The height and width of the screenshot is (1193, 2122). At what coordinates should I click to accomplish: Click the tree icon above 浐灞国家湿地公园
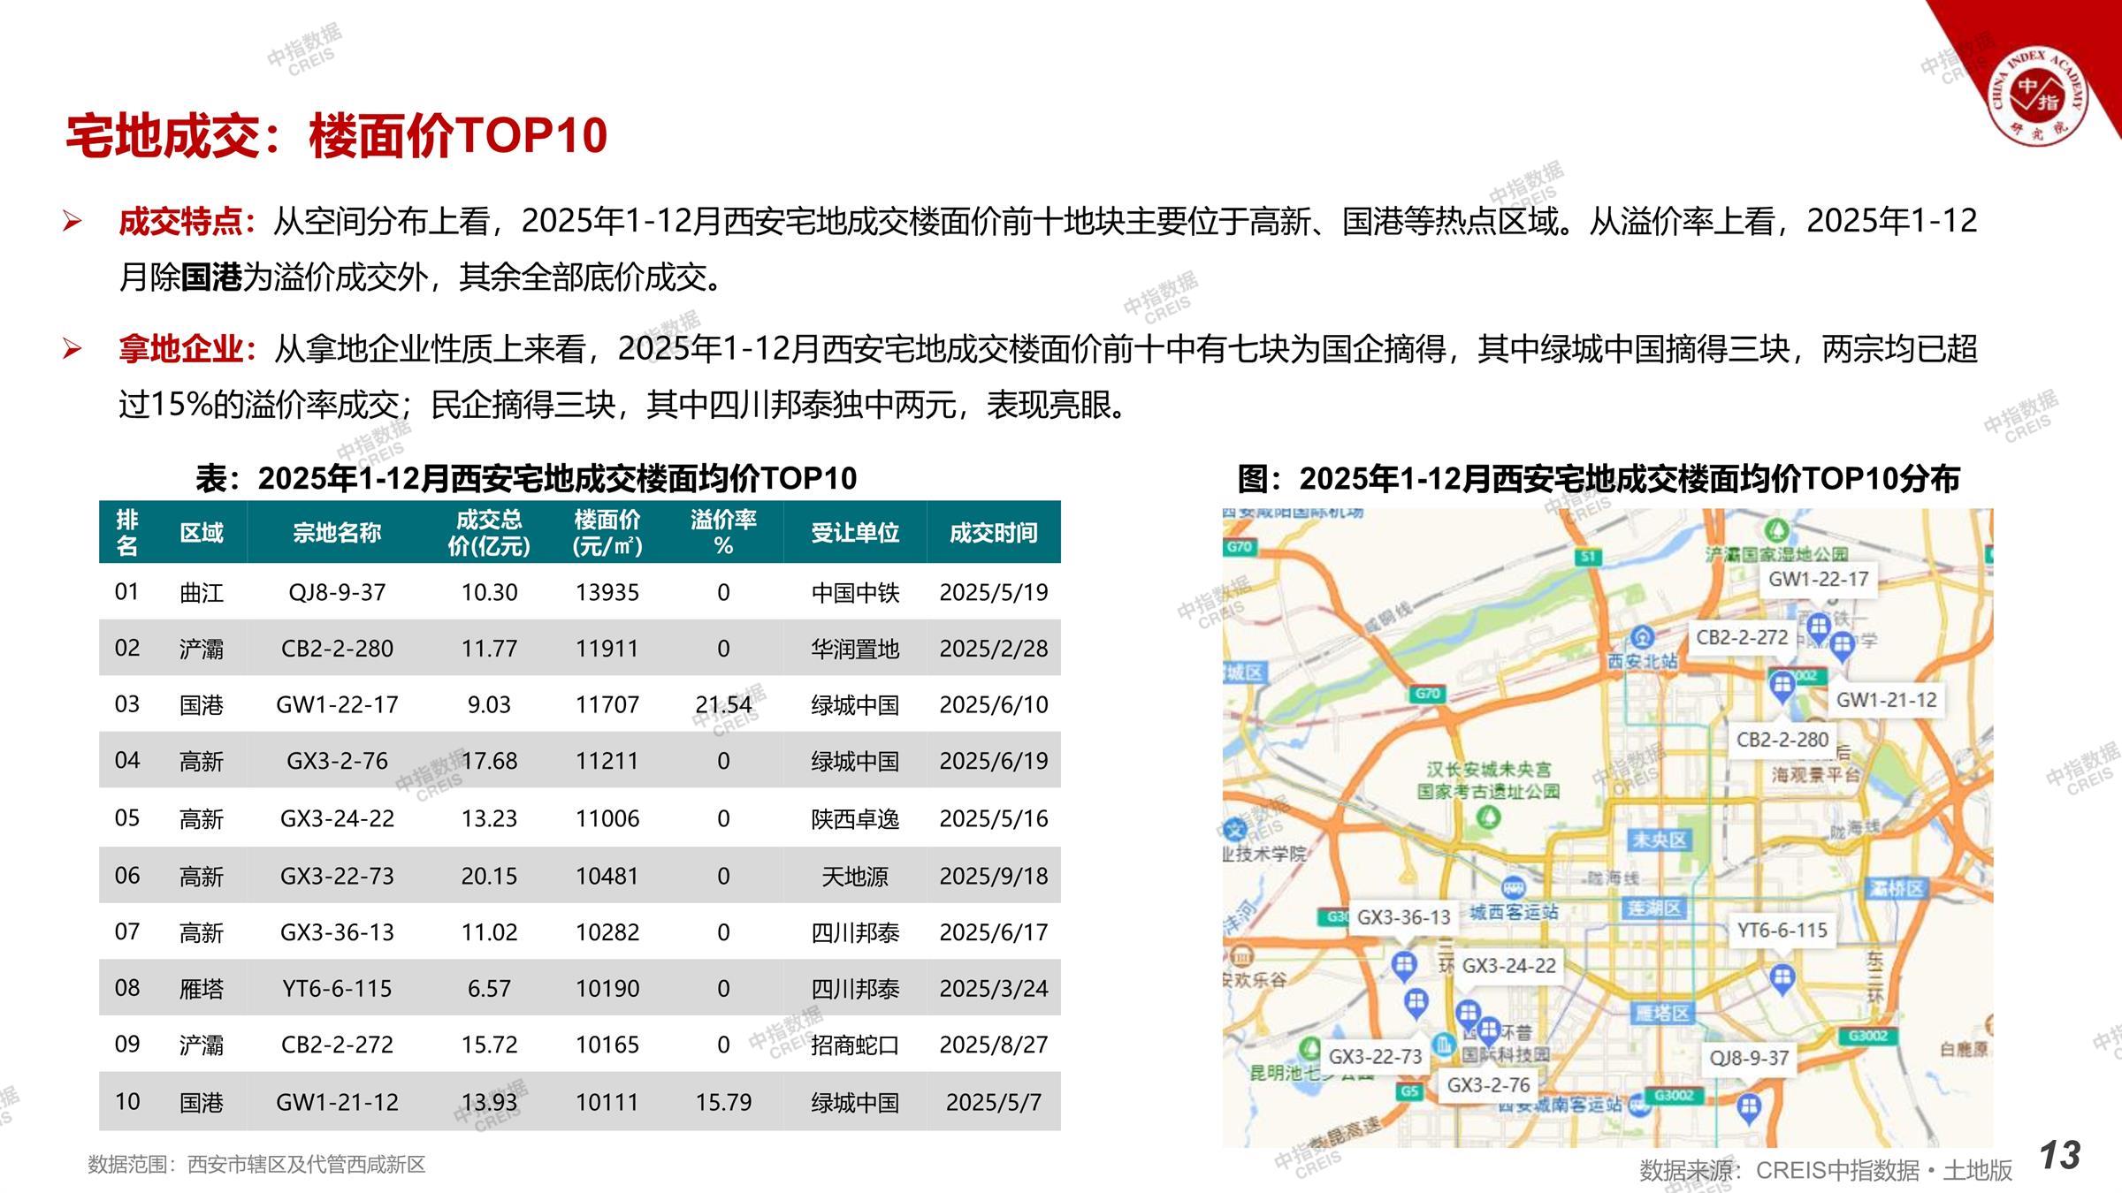click(x=1776, y=531)
